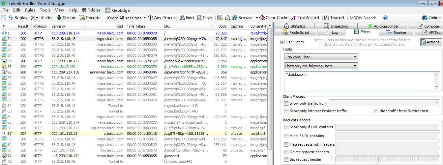Switch to the AutoResponder tab
This screenshot has width=443, height=165.
click(383, 26)
